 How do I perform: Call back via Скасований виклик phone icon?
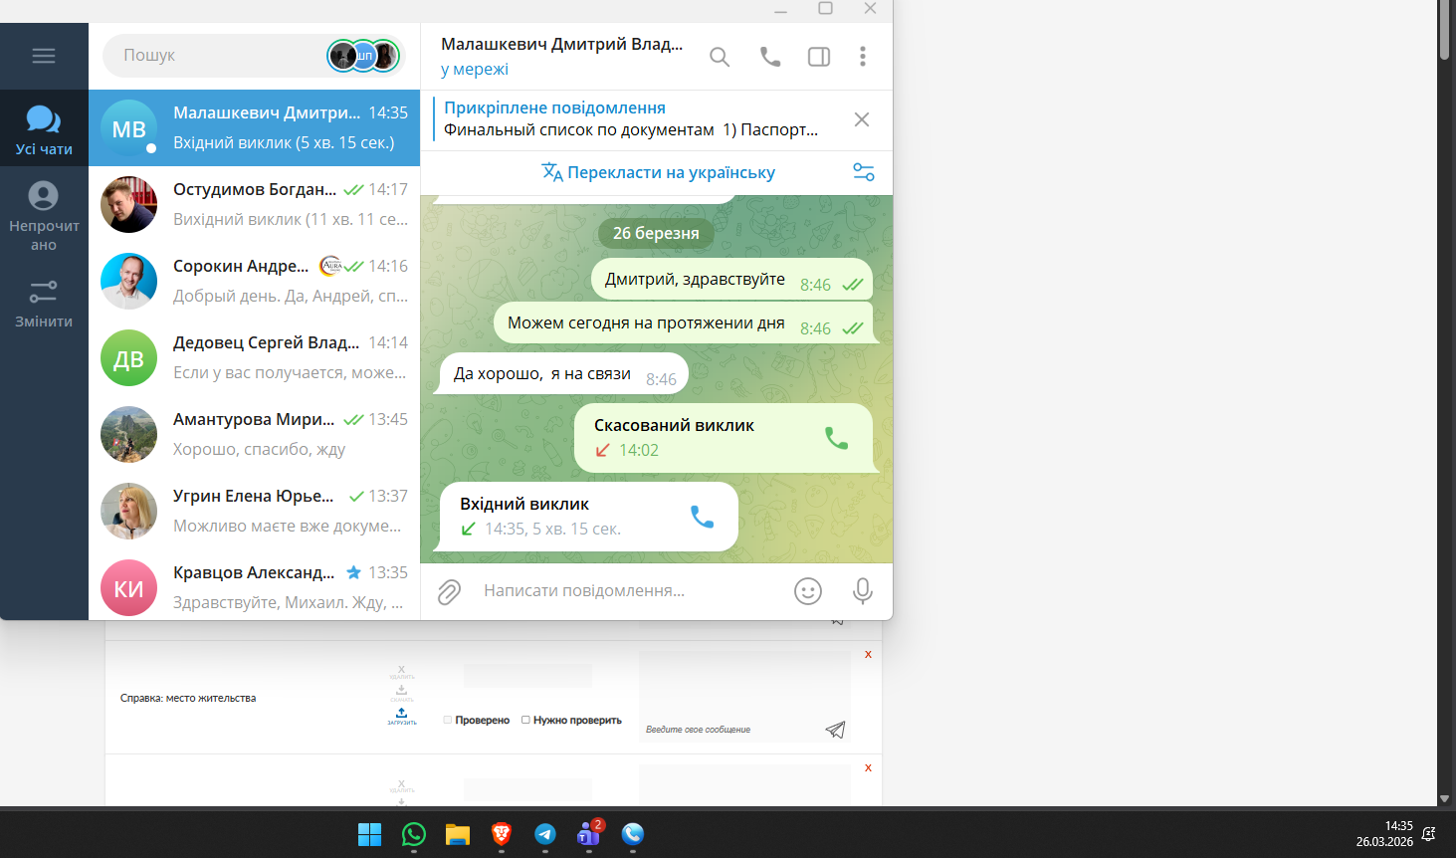point(836,438)
